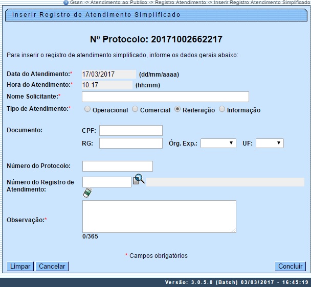Image resolution: width=311 pixels, height=287 pixels.
Task: Select the Comercial radio button
Action: (x=135, y=109)
